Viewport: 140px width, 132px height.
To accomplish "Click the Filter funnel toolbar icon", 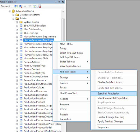I will pos(30,6).
